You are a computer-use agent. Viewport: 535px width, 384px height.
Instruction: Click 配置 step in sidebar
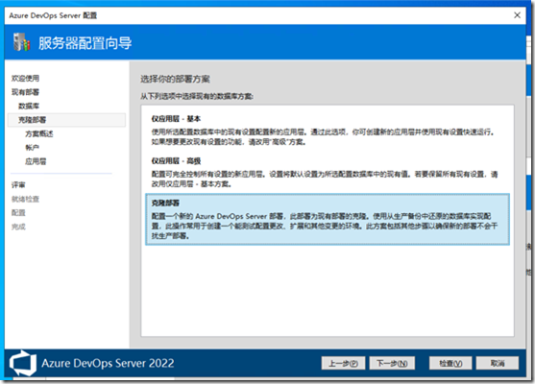click(18, 212)
